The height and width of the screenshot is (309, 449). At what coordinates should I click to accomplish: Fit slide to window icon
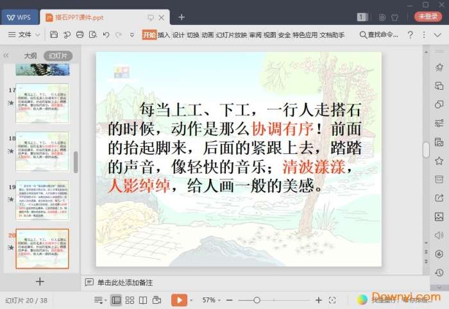tap(332, 300)
